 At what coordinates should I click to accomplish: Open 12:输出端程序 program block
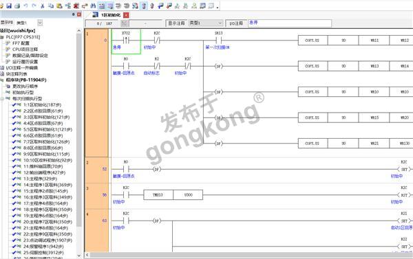pos(45,172)
